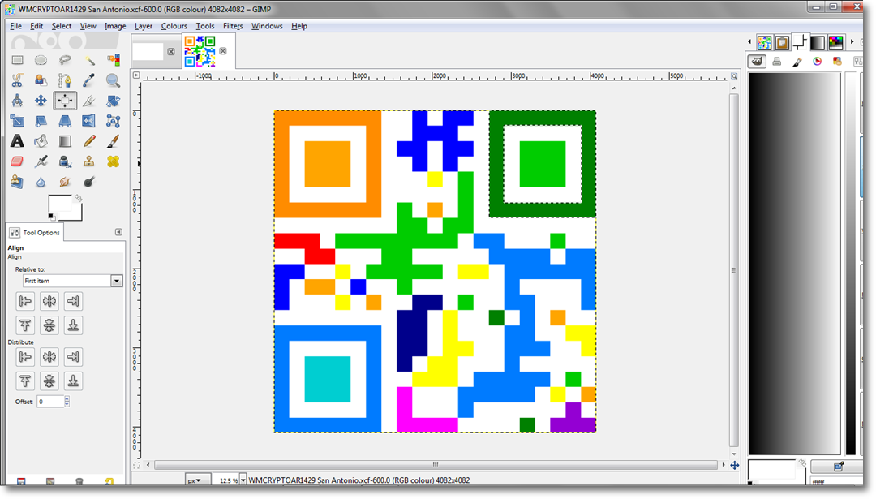876x499 pixels.
Task: Select the Blend gradient tool
Action: [x=65, y=141]
